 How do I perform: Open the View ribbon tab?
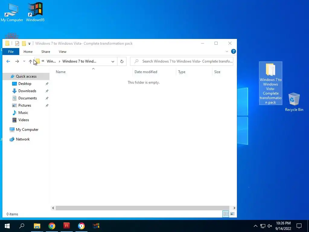click(62, 52)
